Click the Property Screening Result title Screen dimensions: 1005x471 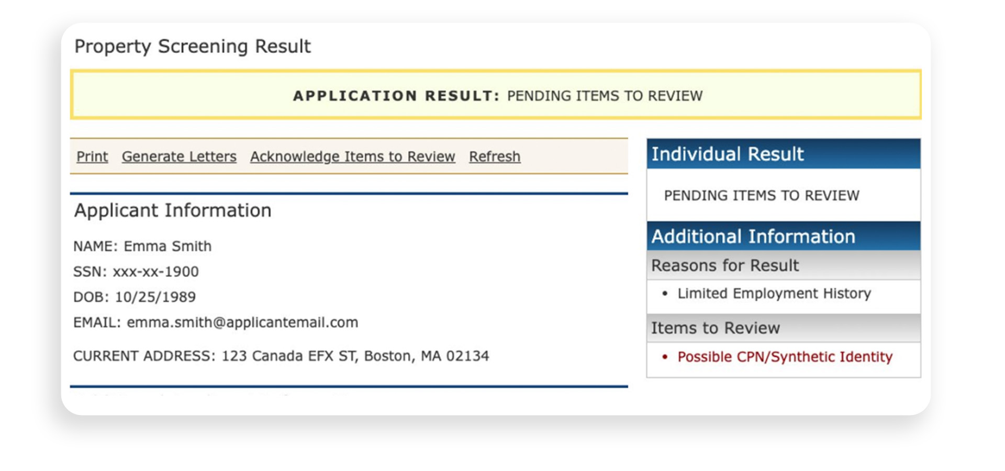[193, 46]
